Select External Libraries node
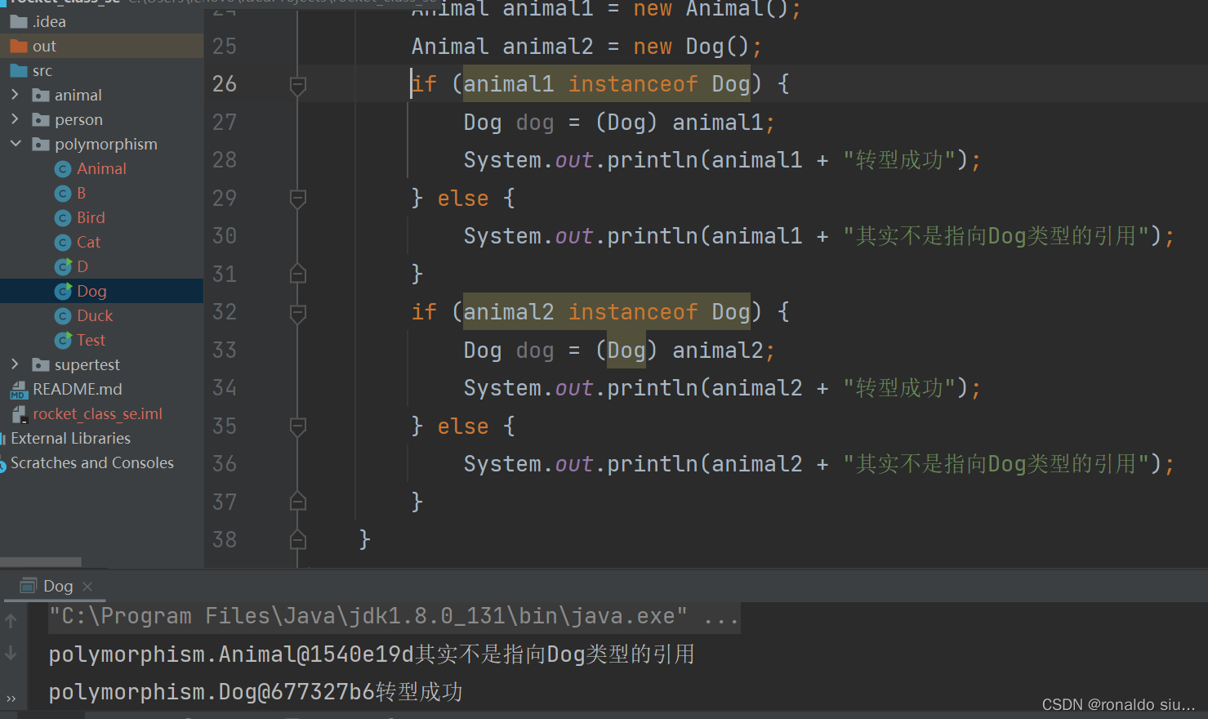Image resolution: width=1208 pixels, height=719 pixels. [x=70, y=438]
